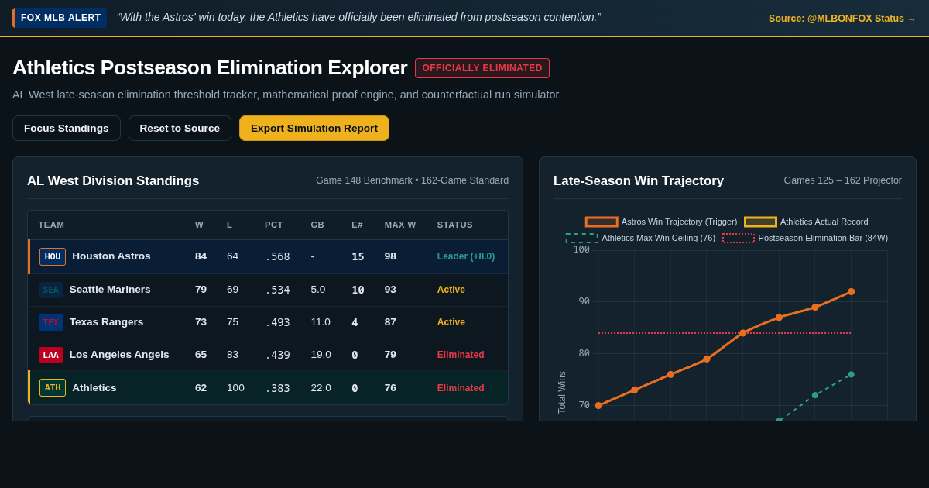Click the LAA team logo badge
This screenshot has width=929, height=488.
(x=51, y=355)
